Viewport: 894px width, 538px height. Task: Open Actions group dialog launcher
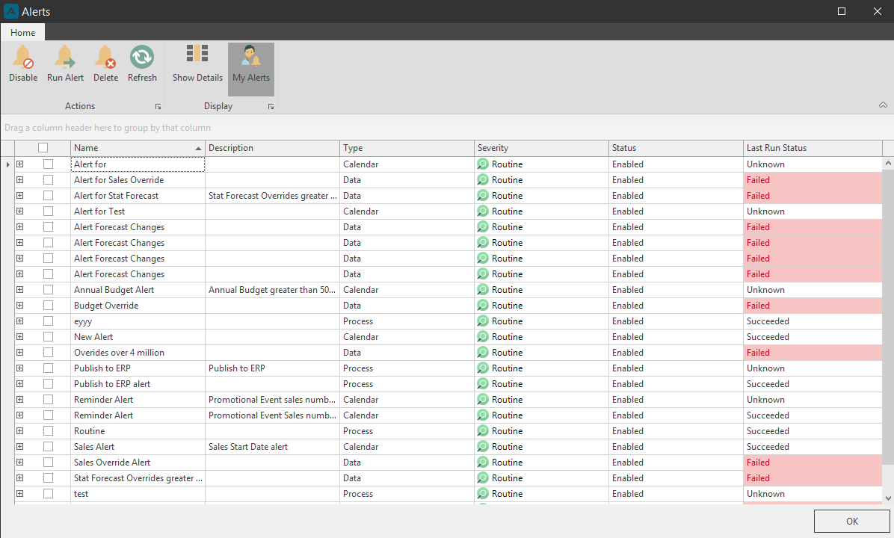tap(158, 107)
